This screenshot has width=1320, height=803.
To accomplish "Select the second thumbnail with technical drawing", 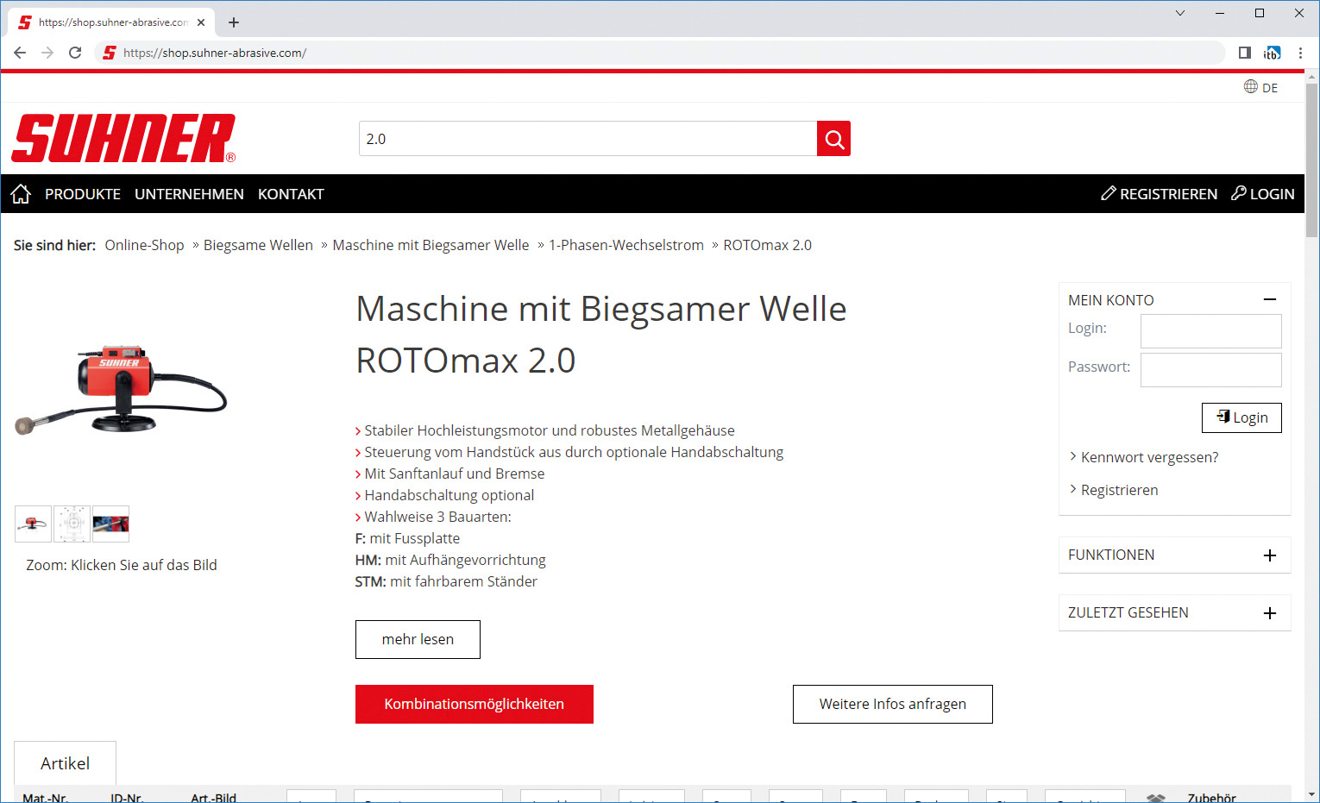I will pyautogui.click(x=72, y=524).
